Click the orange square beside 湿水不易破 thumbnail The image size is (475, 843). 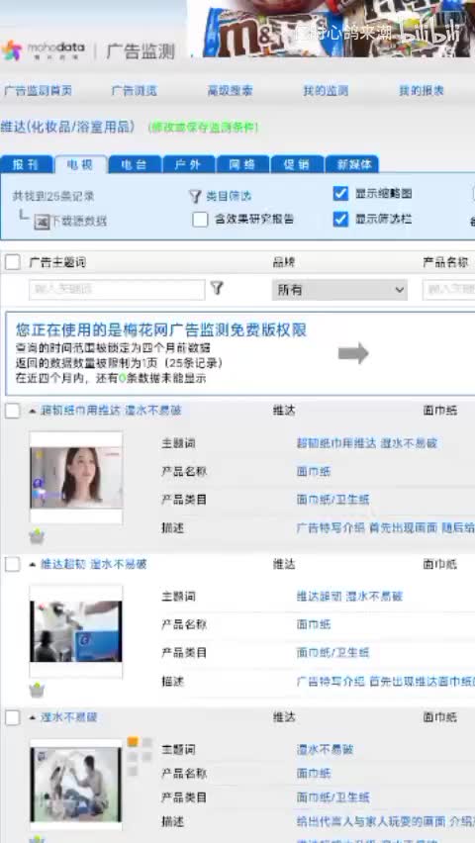point(133,742)
